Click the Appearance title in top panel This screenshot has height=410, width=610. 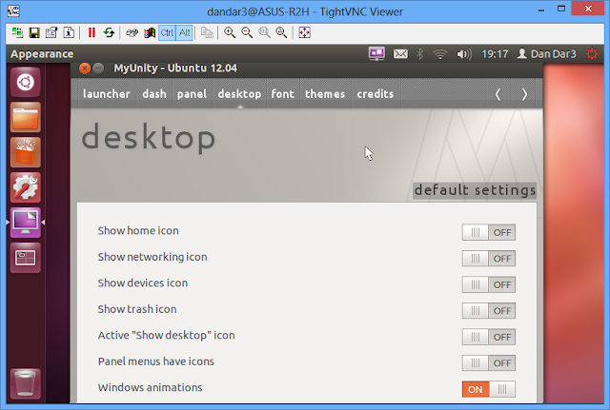pos(42,54)
